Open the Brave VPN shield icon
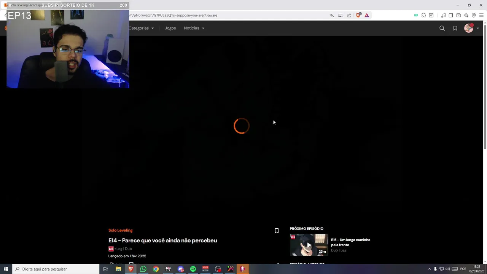Screen dimensions: 487x274 coord(474,15)
